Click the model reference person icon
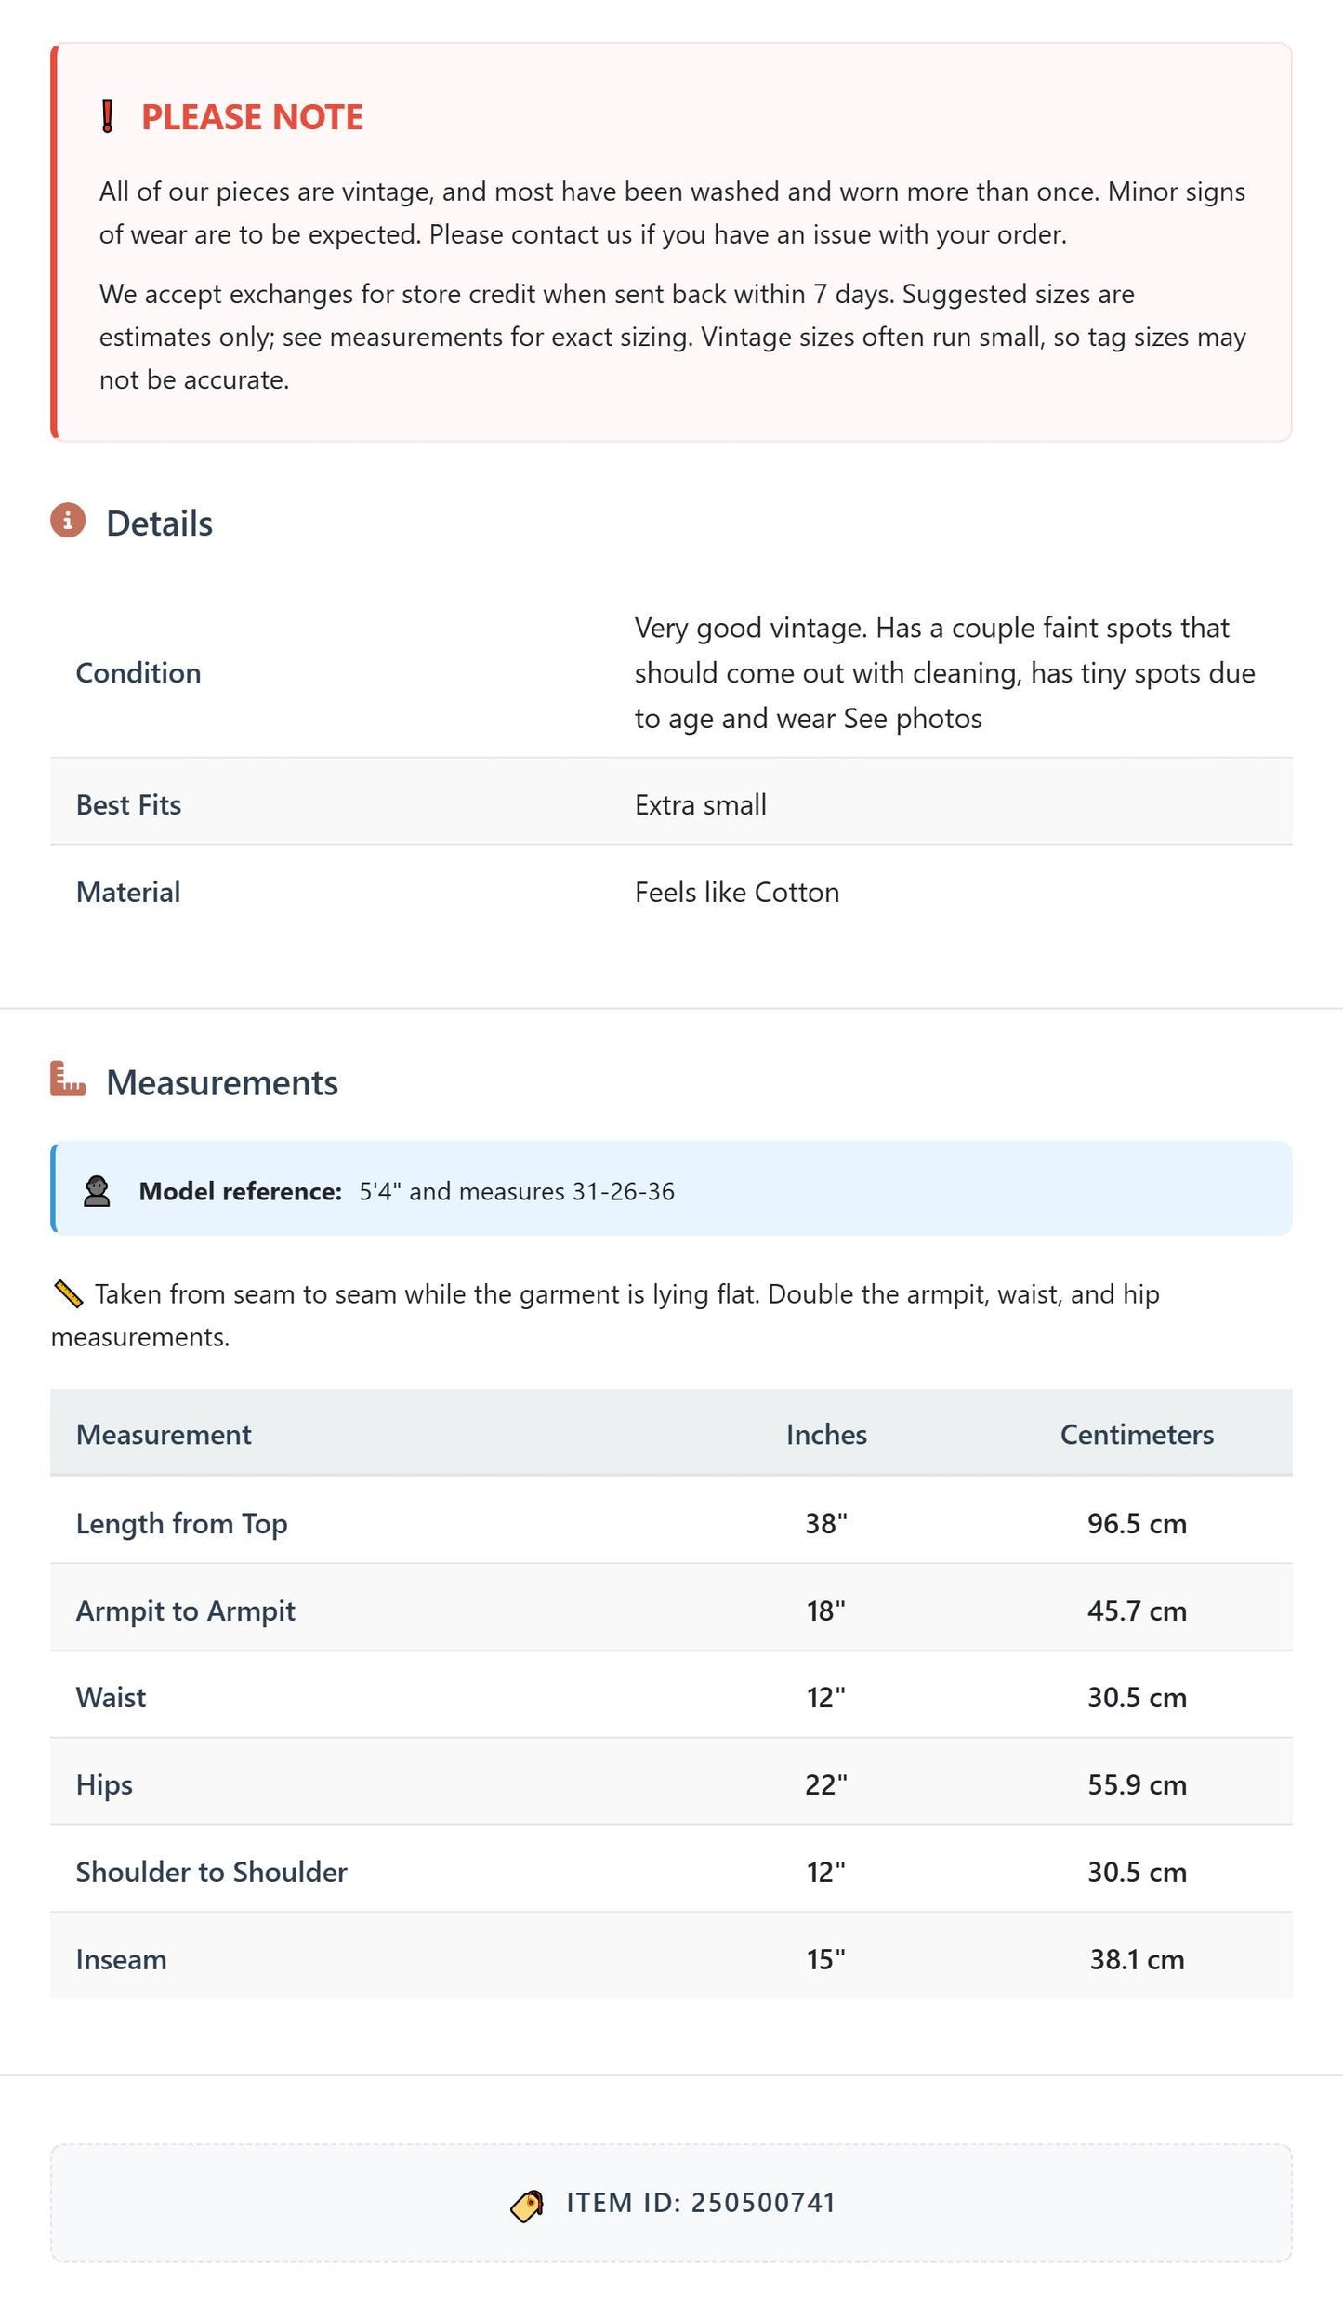Image resolution: width=1343 pixels, height=2306 pixels. point(97,1191)
